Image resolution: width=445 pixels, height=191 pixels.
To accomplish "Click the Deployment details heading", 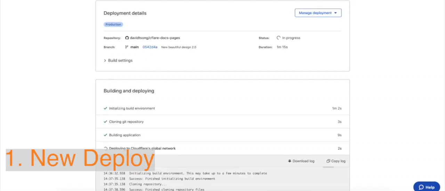I will (x=125, y=13).
